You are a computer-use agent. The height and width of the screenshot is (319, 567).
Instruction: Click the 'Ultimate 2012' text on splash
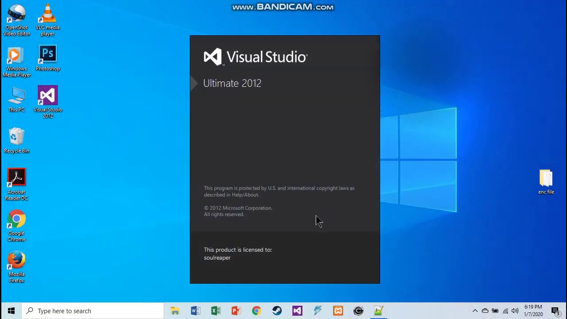(232, 83)
